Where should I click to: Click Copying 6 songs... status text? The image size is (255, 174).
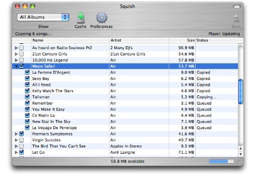[x=33, y=34]
